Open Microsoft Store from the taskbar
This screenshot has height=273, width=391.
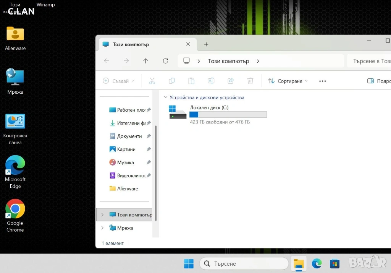pyautogui.click(x=335, y=264)
